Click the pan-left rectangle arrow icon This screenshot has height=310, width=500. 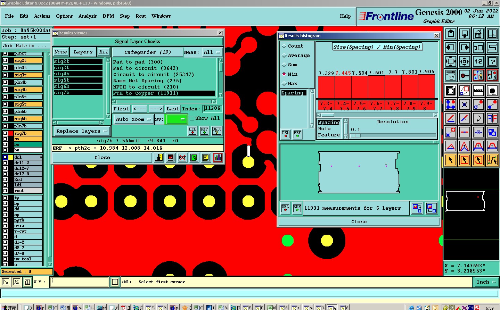451,48
